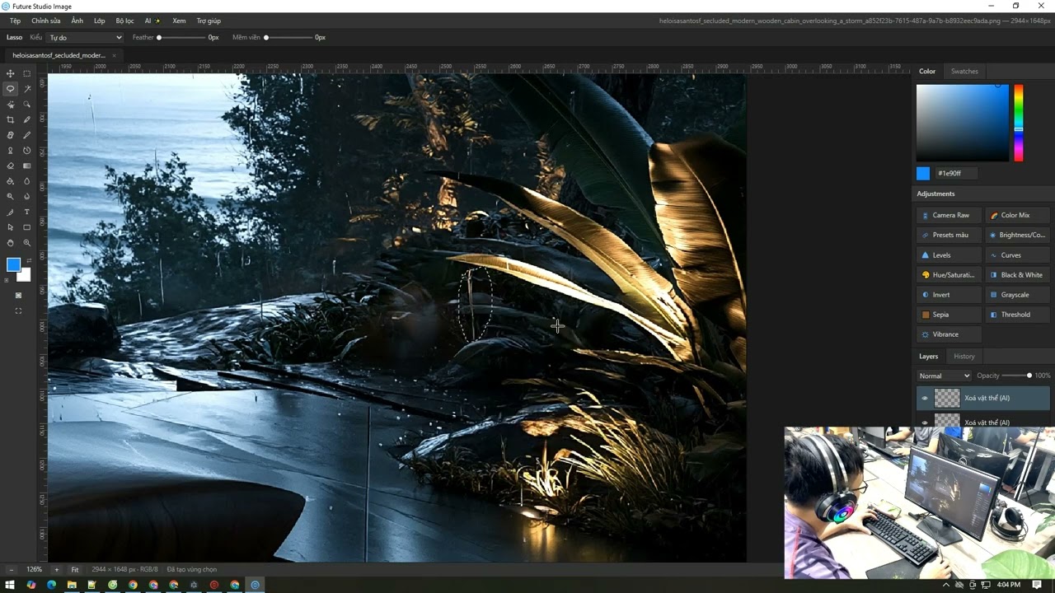Click the Feather slider
This screenshot has height=593, width=1055.
tap(182, 37)
